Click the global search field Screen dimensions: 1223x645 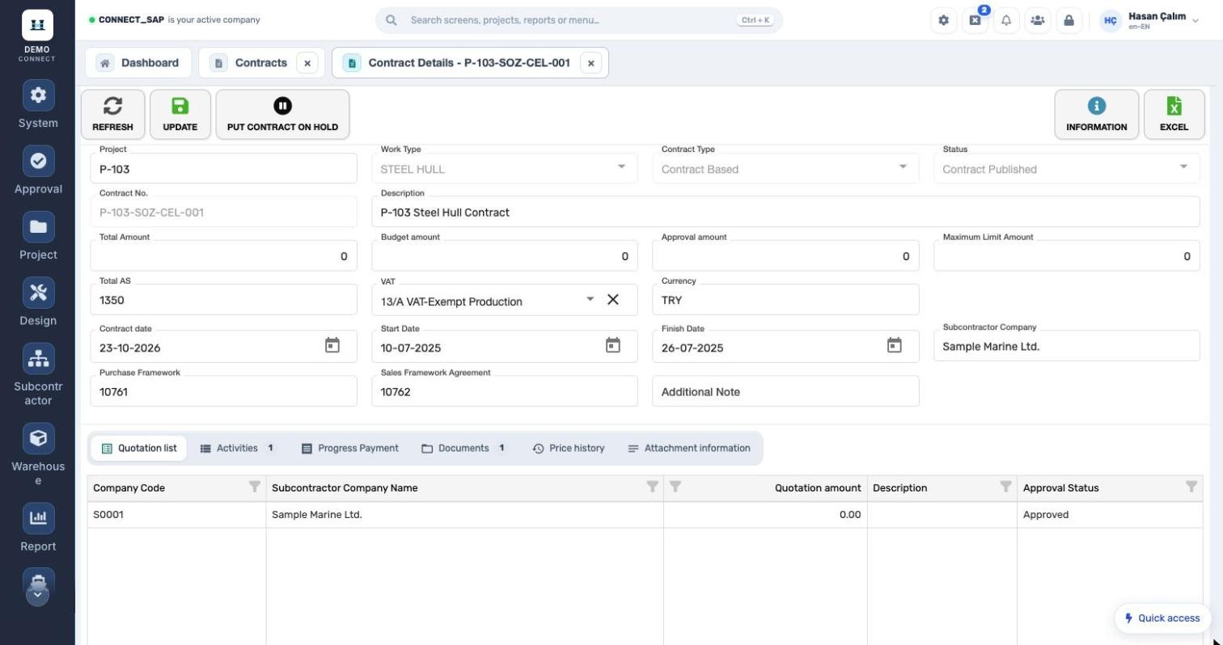pyautogui.click(x=579, y=20)
